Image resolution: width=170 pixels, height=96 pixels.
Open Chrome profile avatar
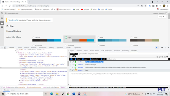tap(164, 6)
